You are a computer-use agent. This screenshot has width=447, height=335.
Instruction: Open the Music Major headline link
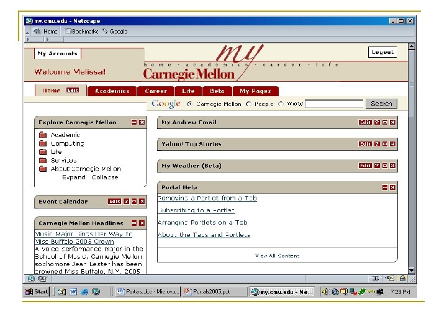click(x=83, y=238)
